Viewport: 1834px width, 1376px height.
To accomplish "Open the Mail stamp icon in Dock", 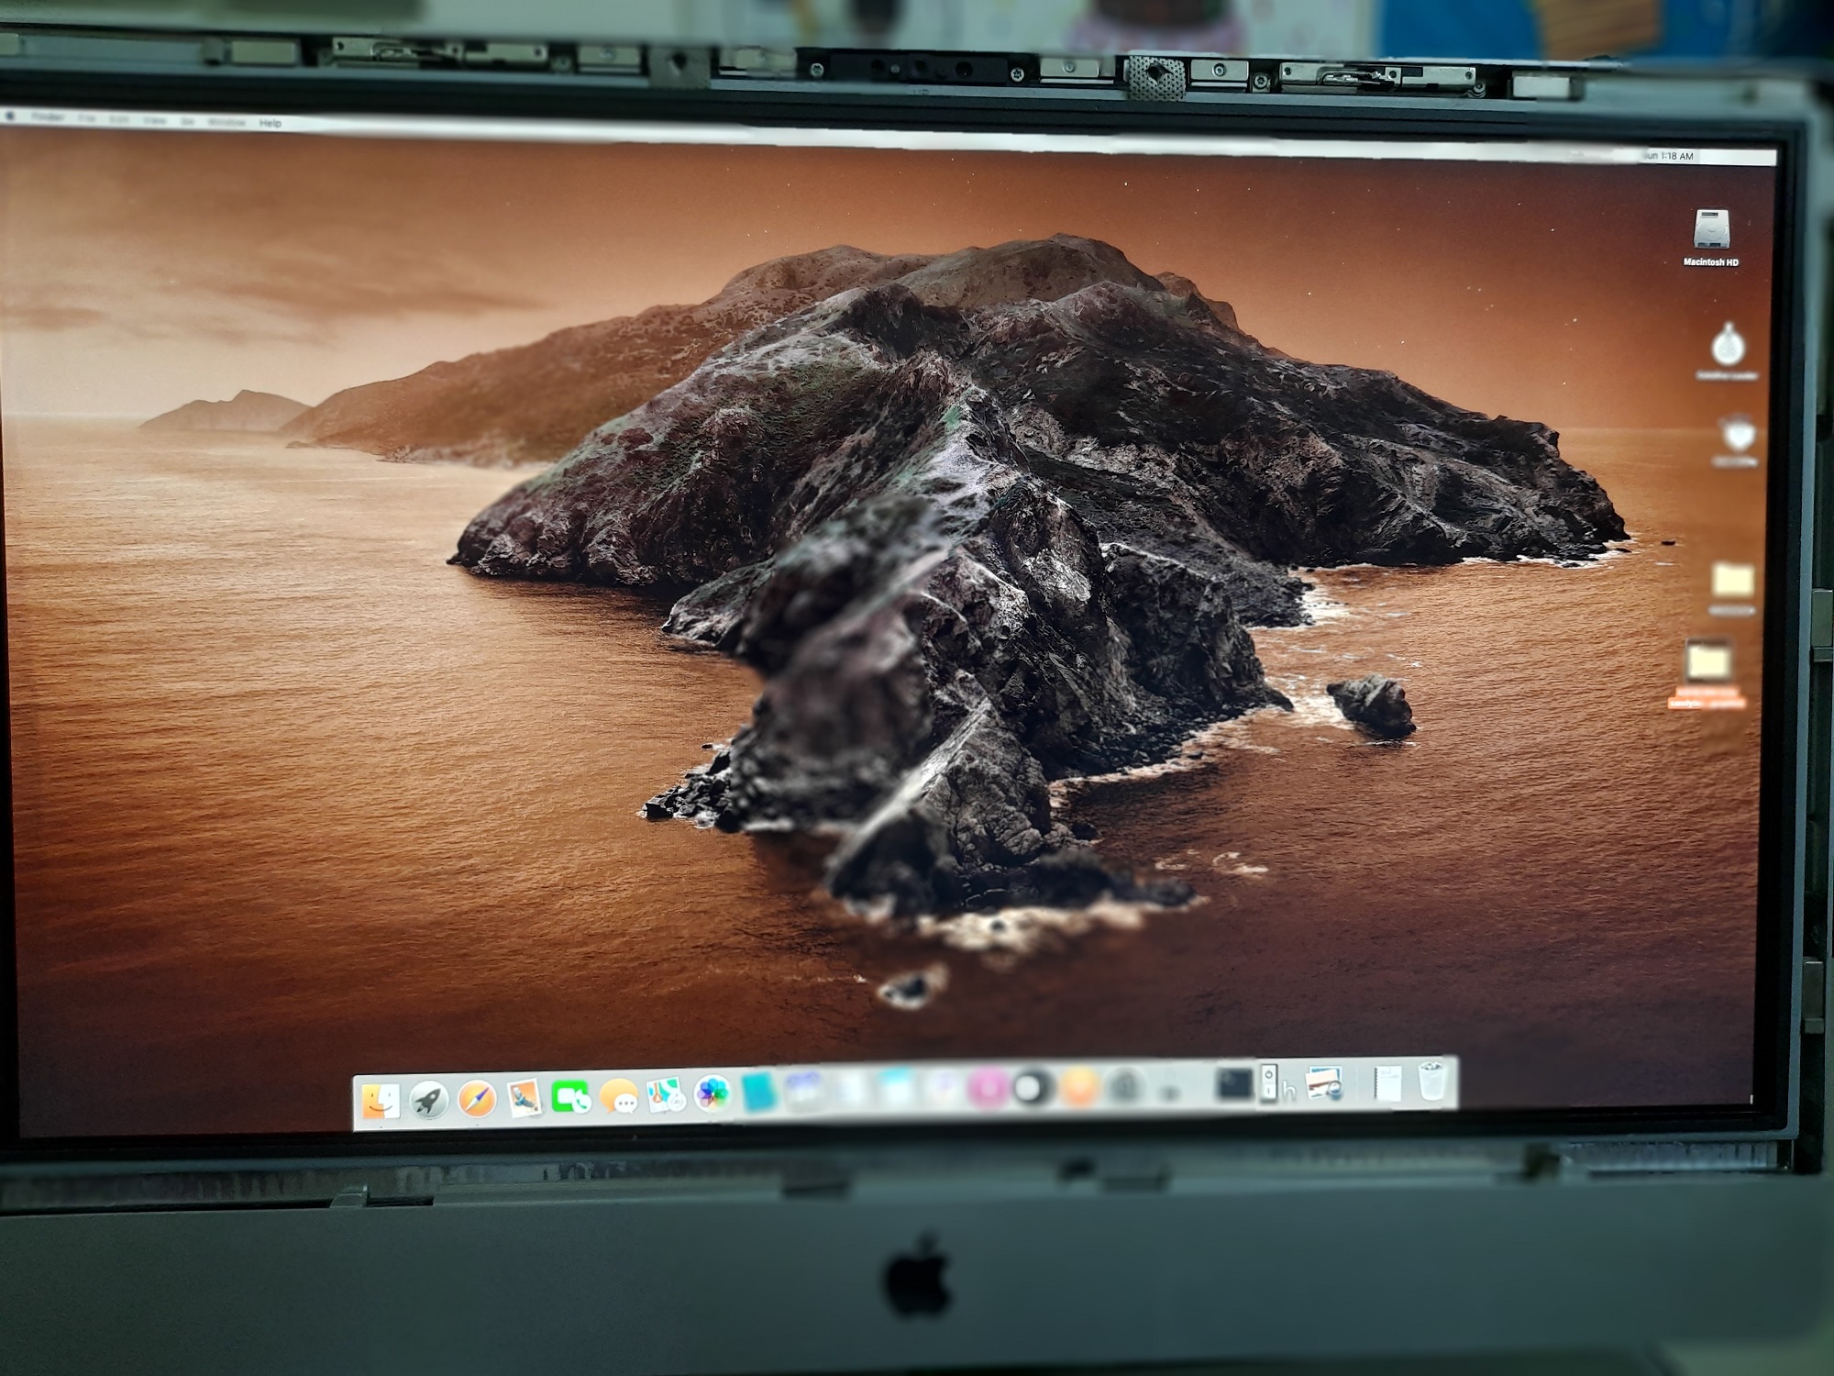I will coord(524,1097).
